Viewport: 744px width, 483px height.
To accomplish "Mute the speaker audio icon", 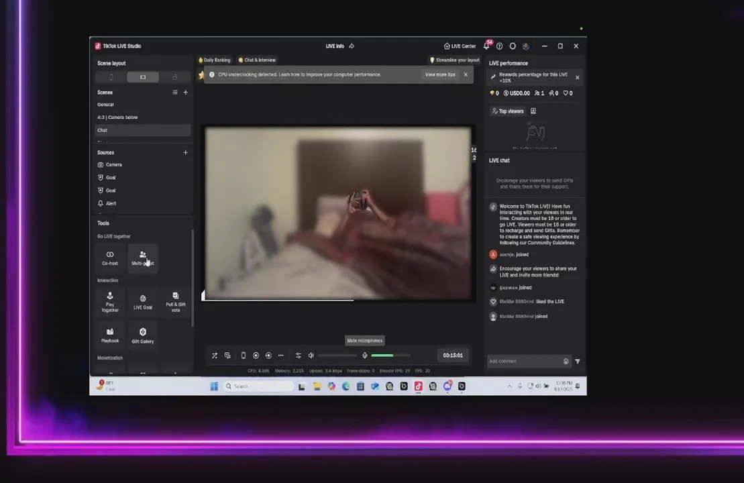I will click(x=311, y=356).
